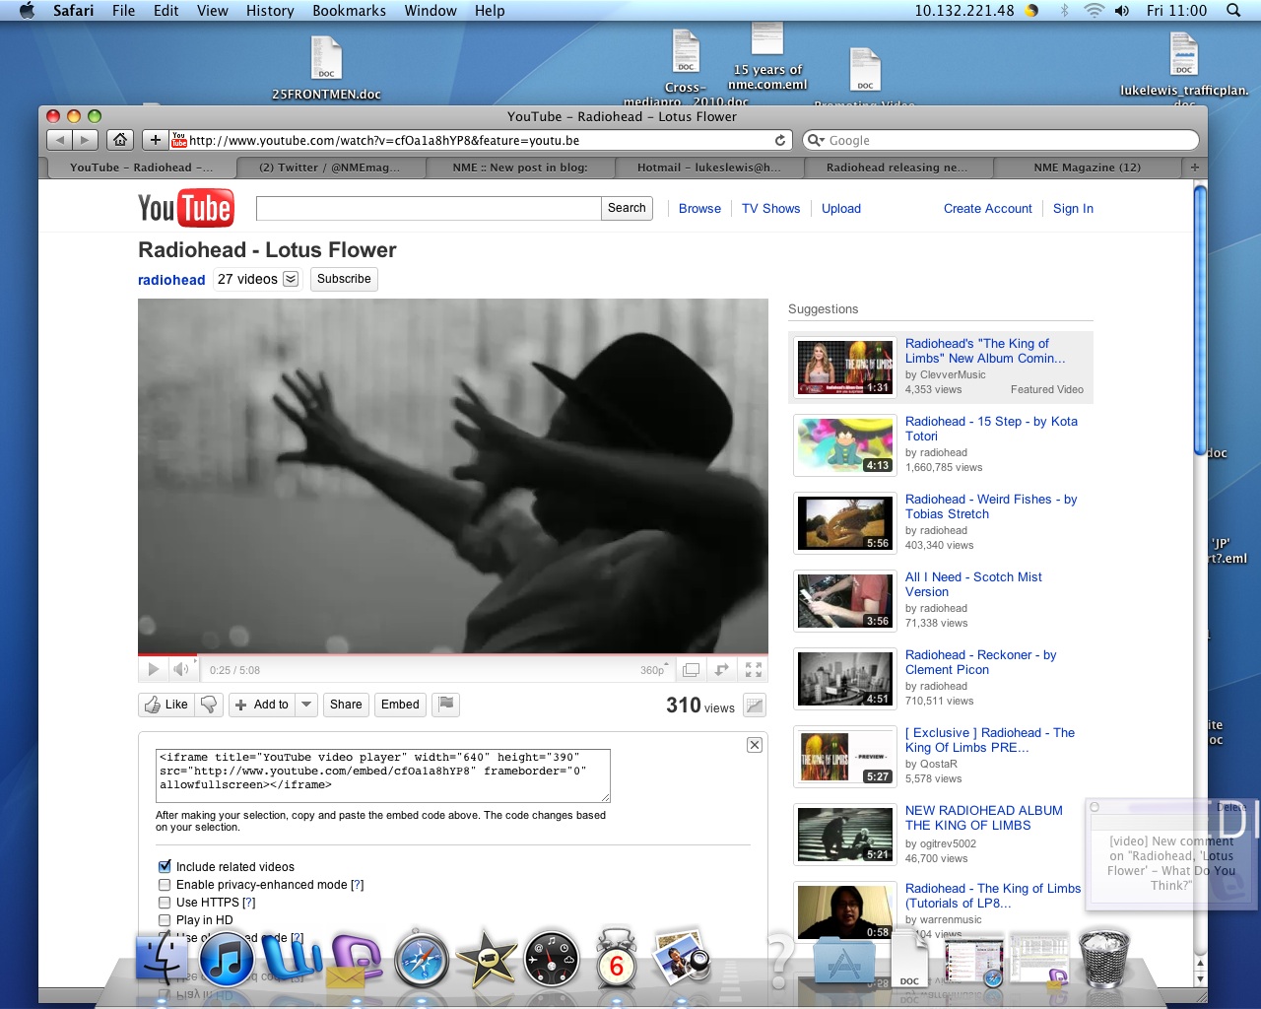Enable privacy-enhanced mode checkbox
The height and width of the screenshot is (1009, 1261).
point(165,885)
